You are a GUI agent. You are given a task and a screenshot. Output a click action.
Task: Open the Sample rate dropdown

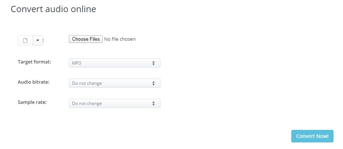[x=114, y=103]
